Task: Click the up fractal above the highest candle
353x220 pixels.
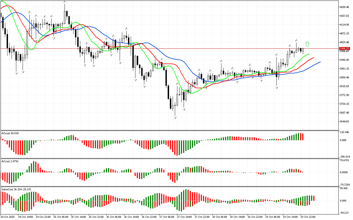Action: click(65, 2)
